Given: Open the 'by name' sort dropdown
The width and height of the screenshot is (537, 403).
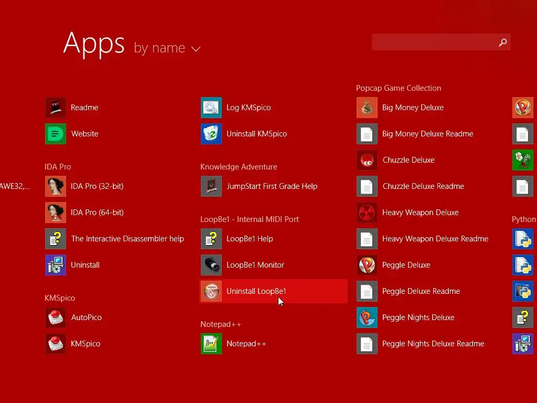Looking at the screenshot, I should click(167, 48).
